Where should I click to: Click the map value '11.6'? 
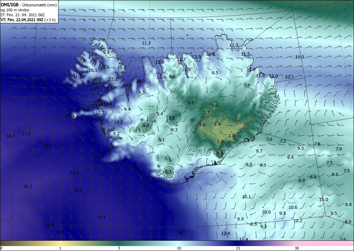pyautogui.click(x=77, y=75)
